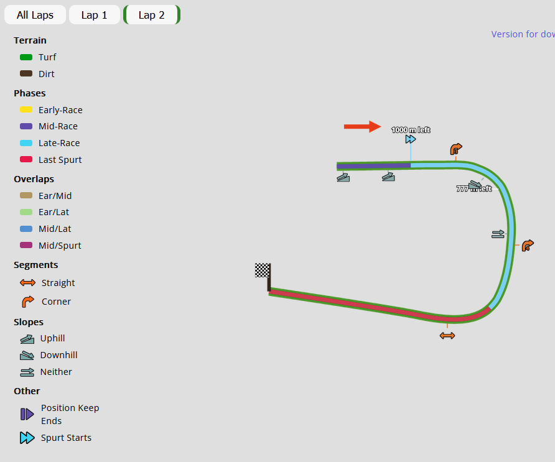
Task: Click the Neither icon in the Slopes legend
Action: [27, 372]
